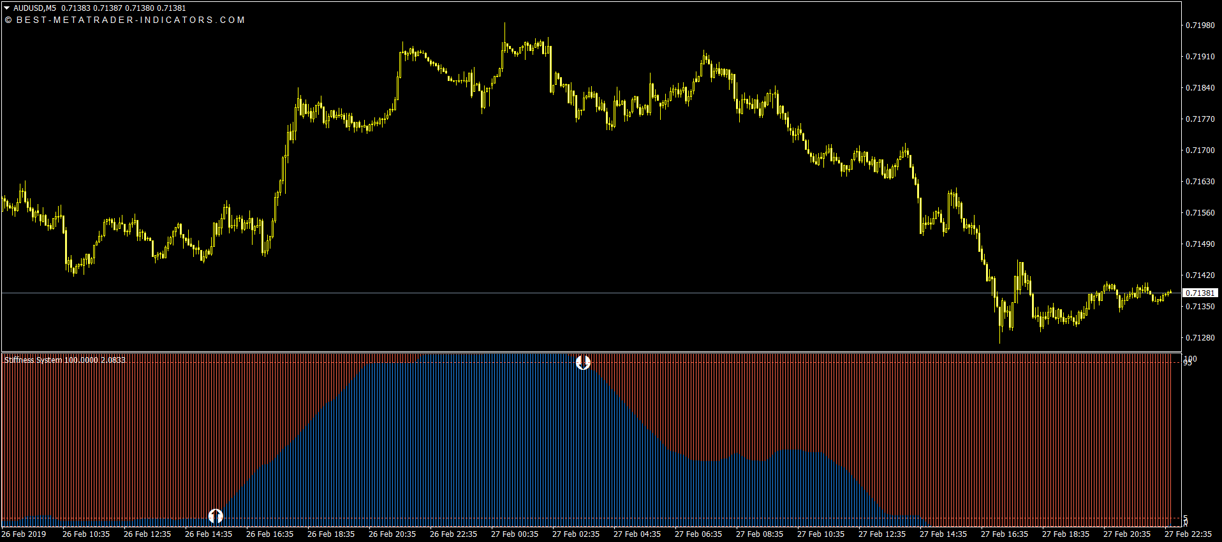The height and width of the screenshot is (542, 1222).
Task: Click the up arrow buy signal marker
Action: point(216,515)
